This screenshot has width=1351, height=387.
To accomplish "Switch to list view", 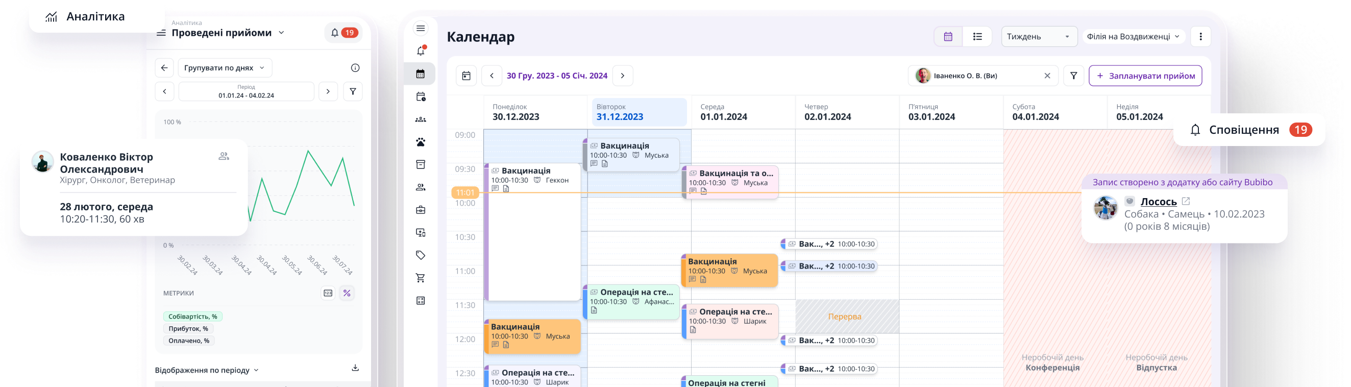I will [977, 37].
